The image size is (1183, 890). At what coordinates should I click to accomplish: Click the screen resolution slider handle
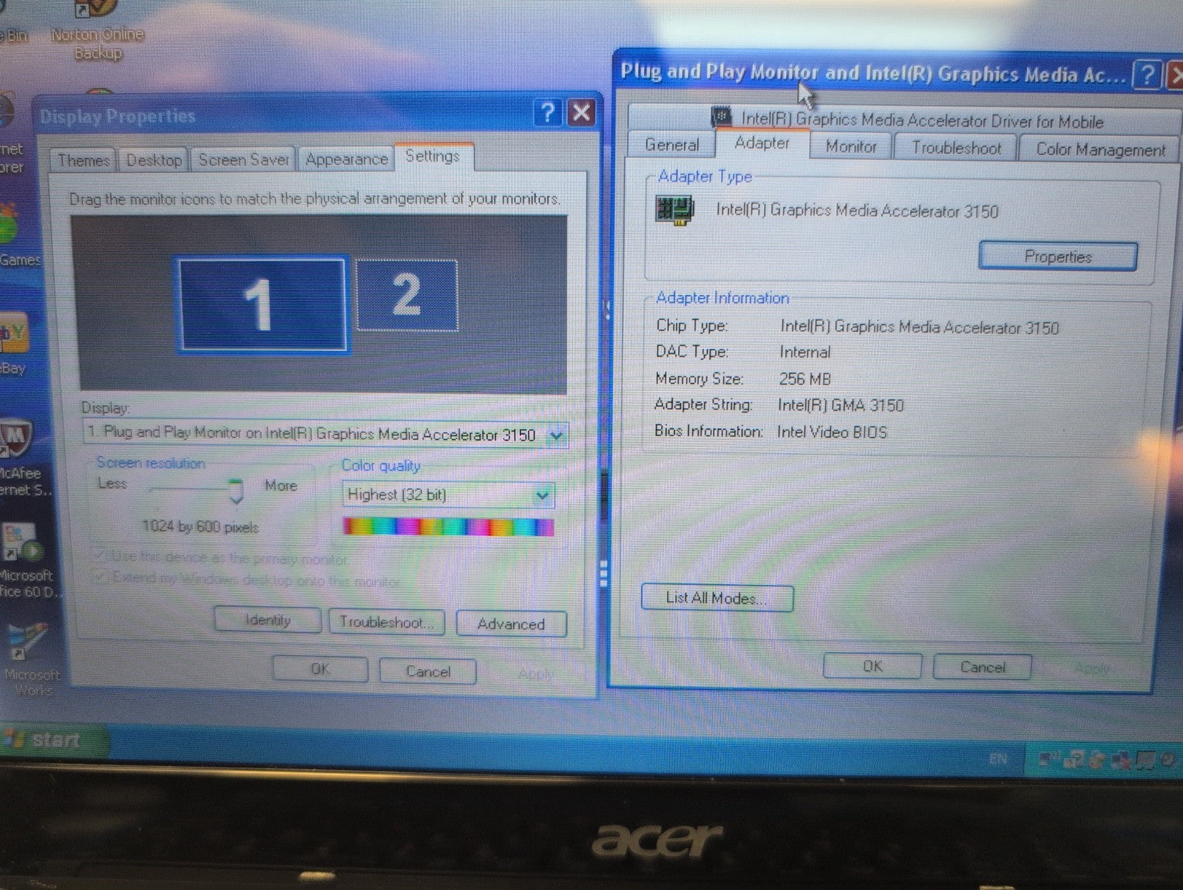(236, 490)
